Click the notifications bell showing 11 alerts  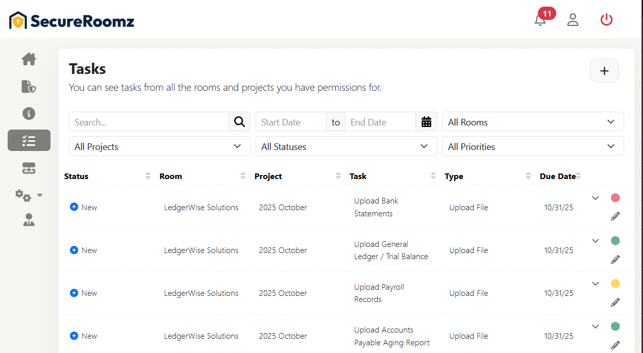click(540, 20)
